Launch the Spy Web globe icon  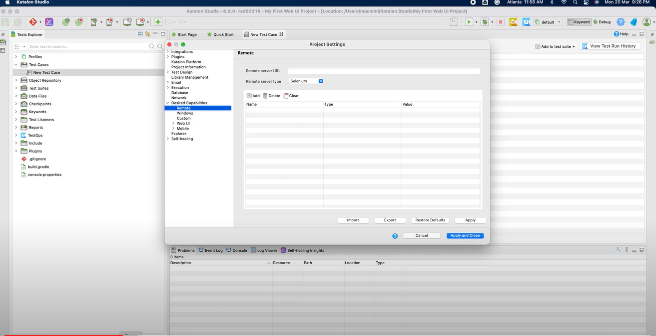[x=66, y=22]
